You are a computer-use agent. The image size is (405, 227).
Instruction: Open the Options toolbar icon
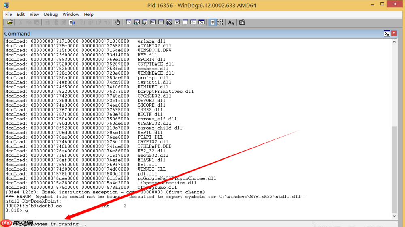[x=242, y=22]
